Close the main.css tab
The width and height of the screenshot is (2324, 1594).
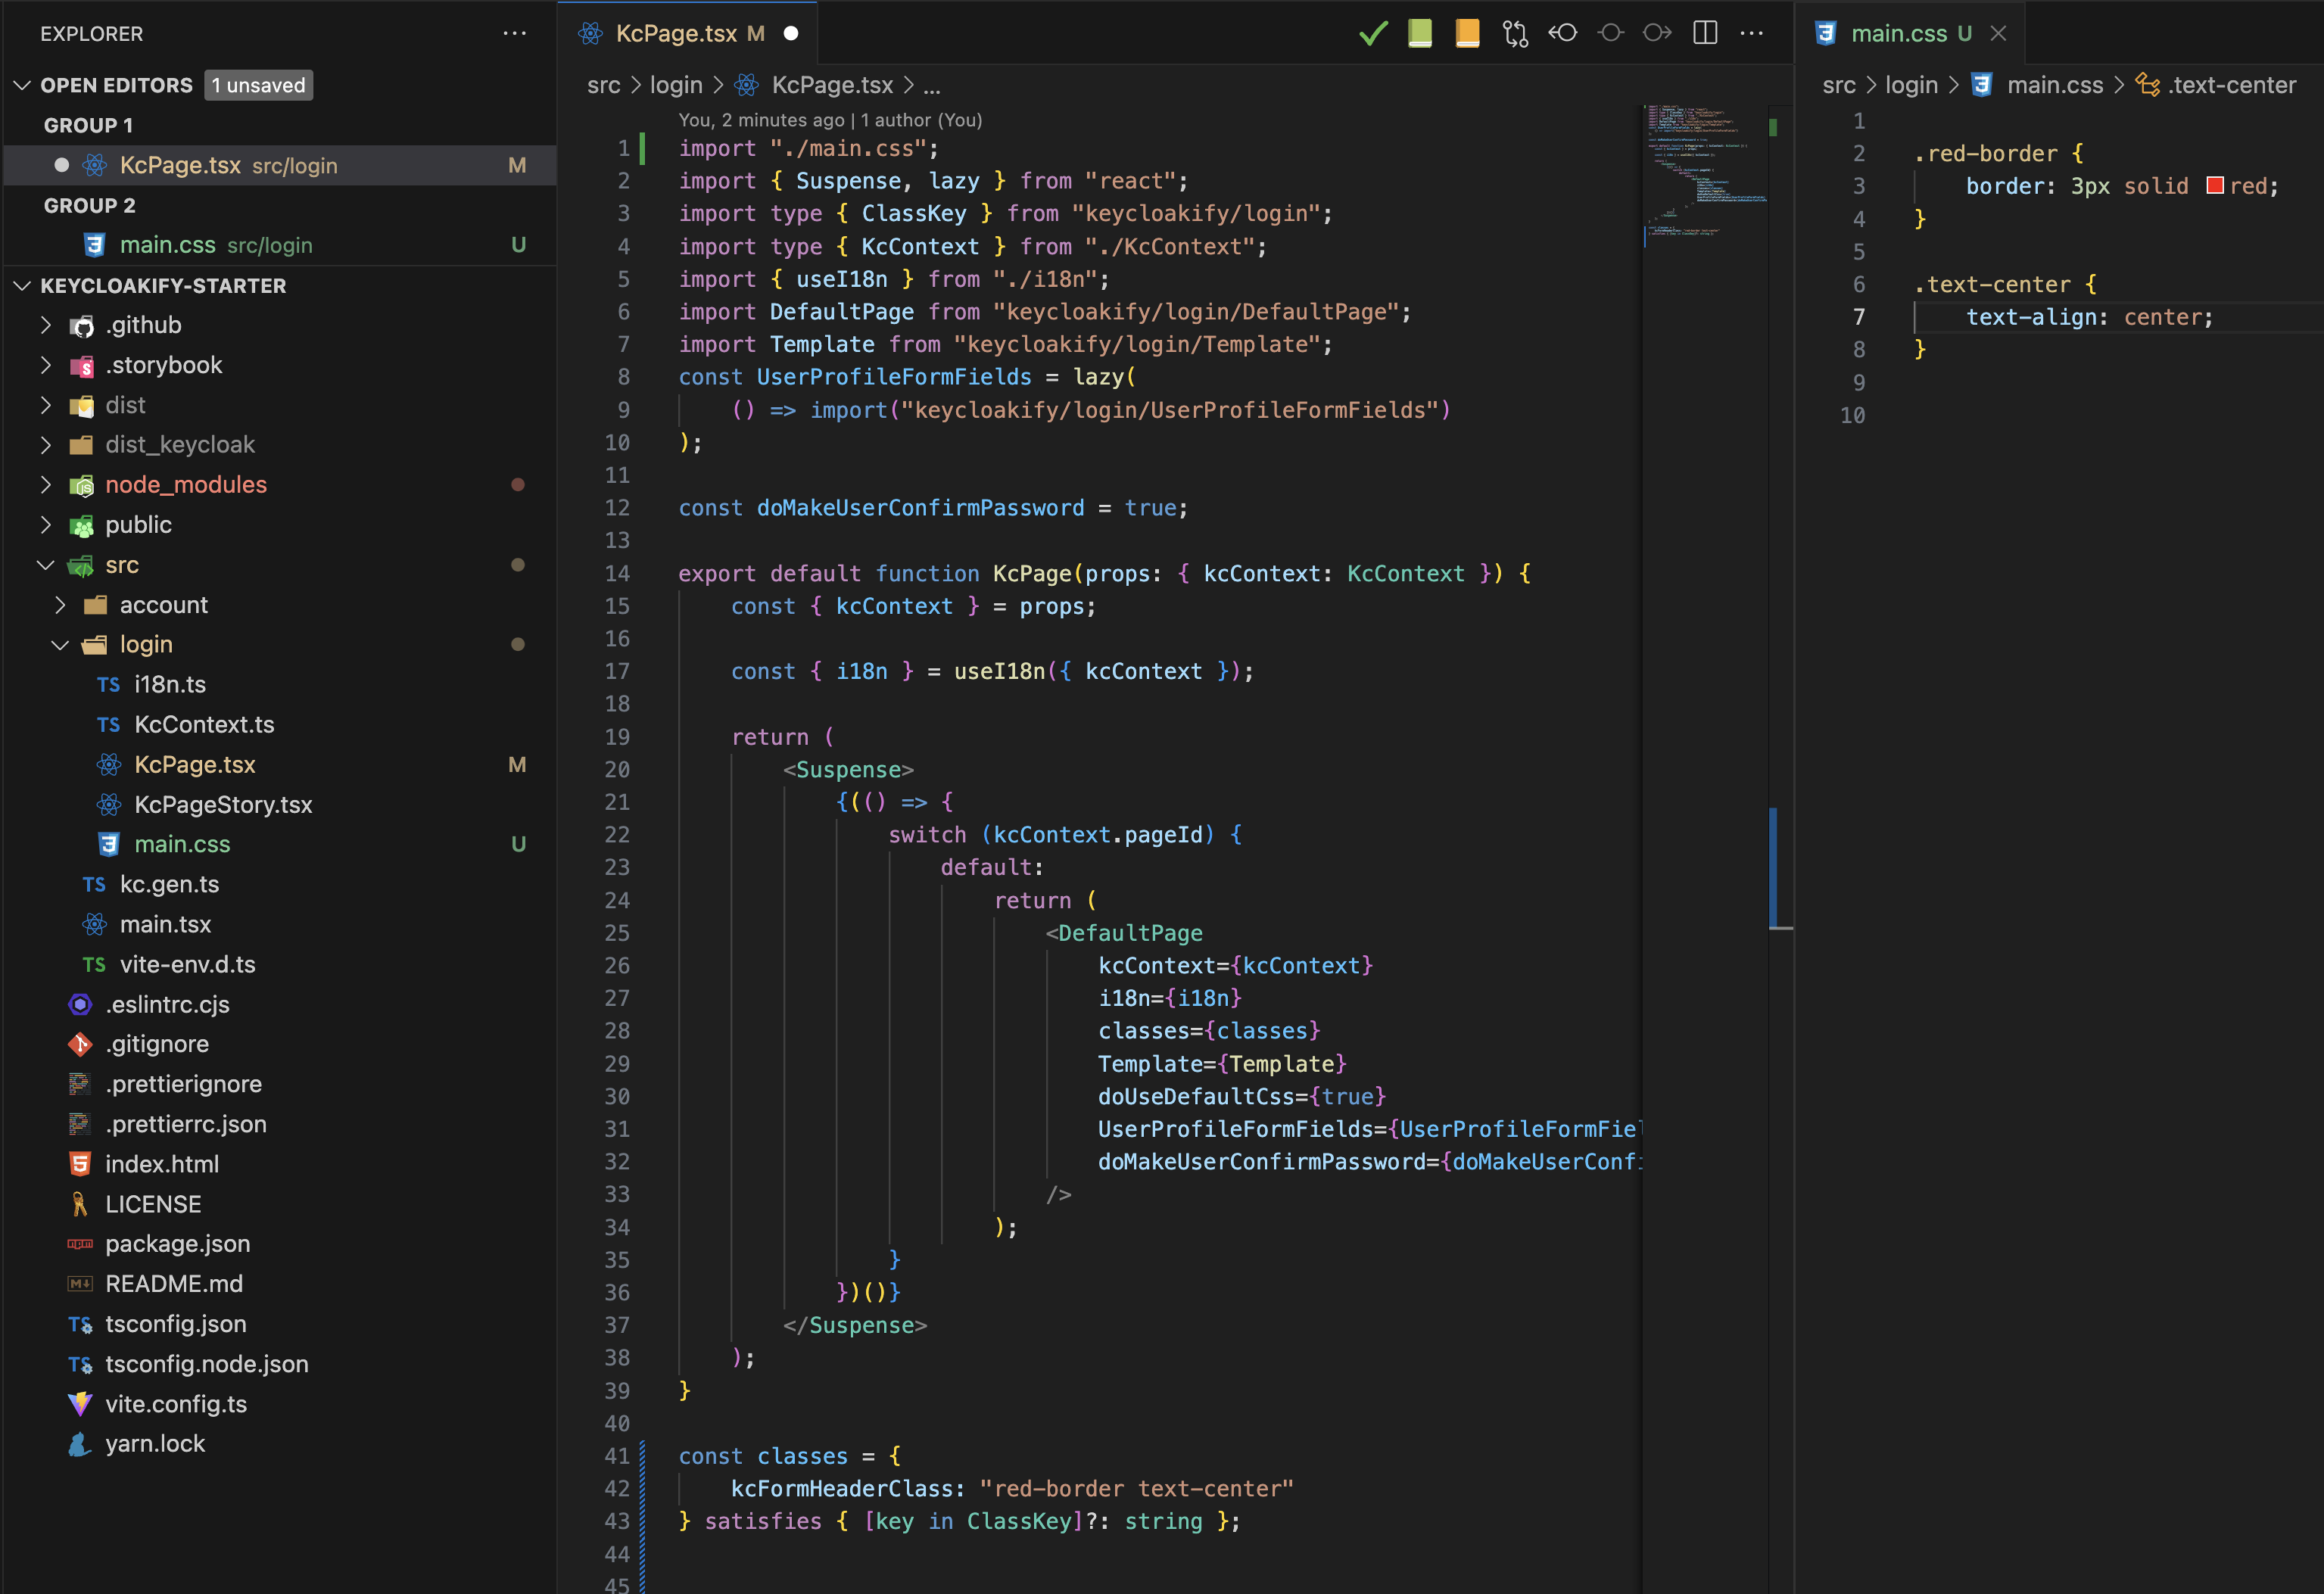(1998, 33)
